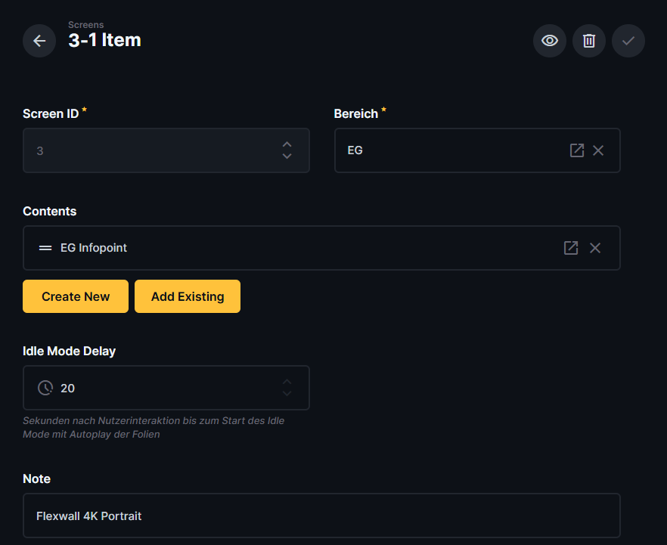Screen dimensions: 667x545
Task: Click the back arrow button
Action: tap(39, 41)
